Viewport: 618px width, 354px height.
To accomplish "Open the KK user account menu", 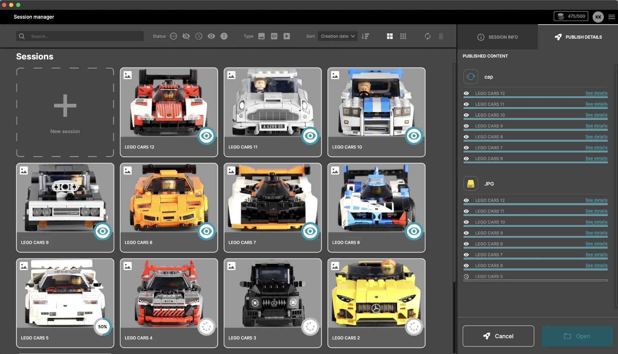I will [598, 17].
